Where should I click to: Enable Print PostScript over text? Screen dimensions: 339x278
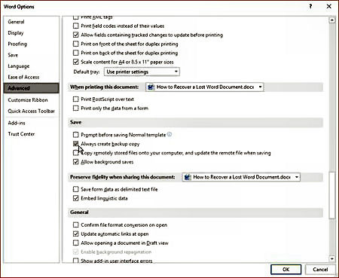pos(75,99)
